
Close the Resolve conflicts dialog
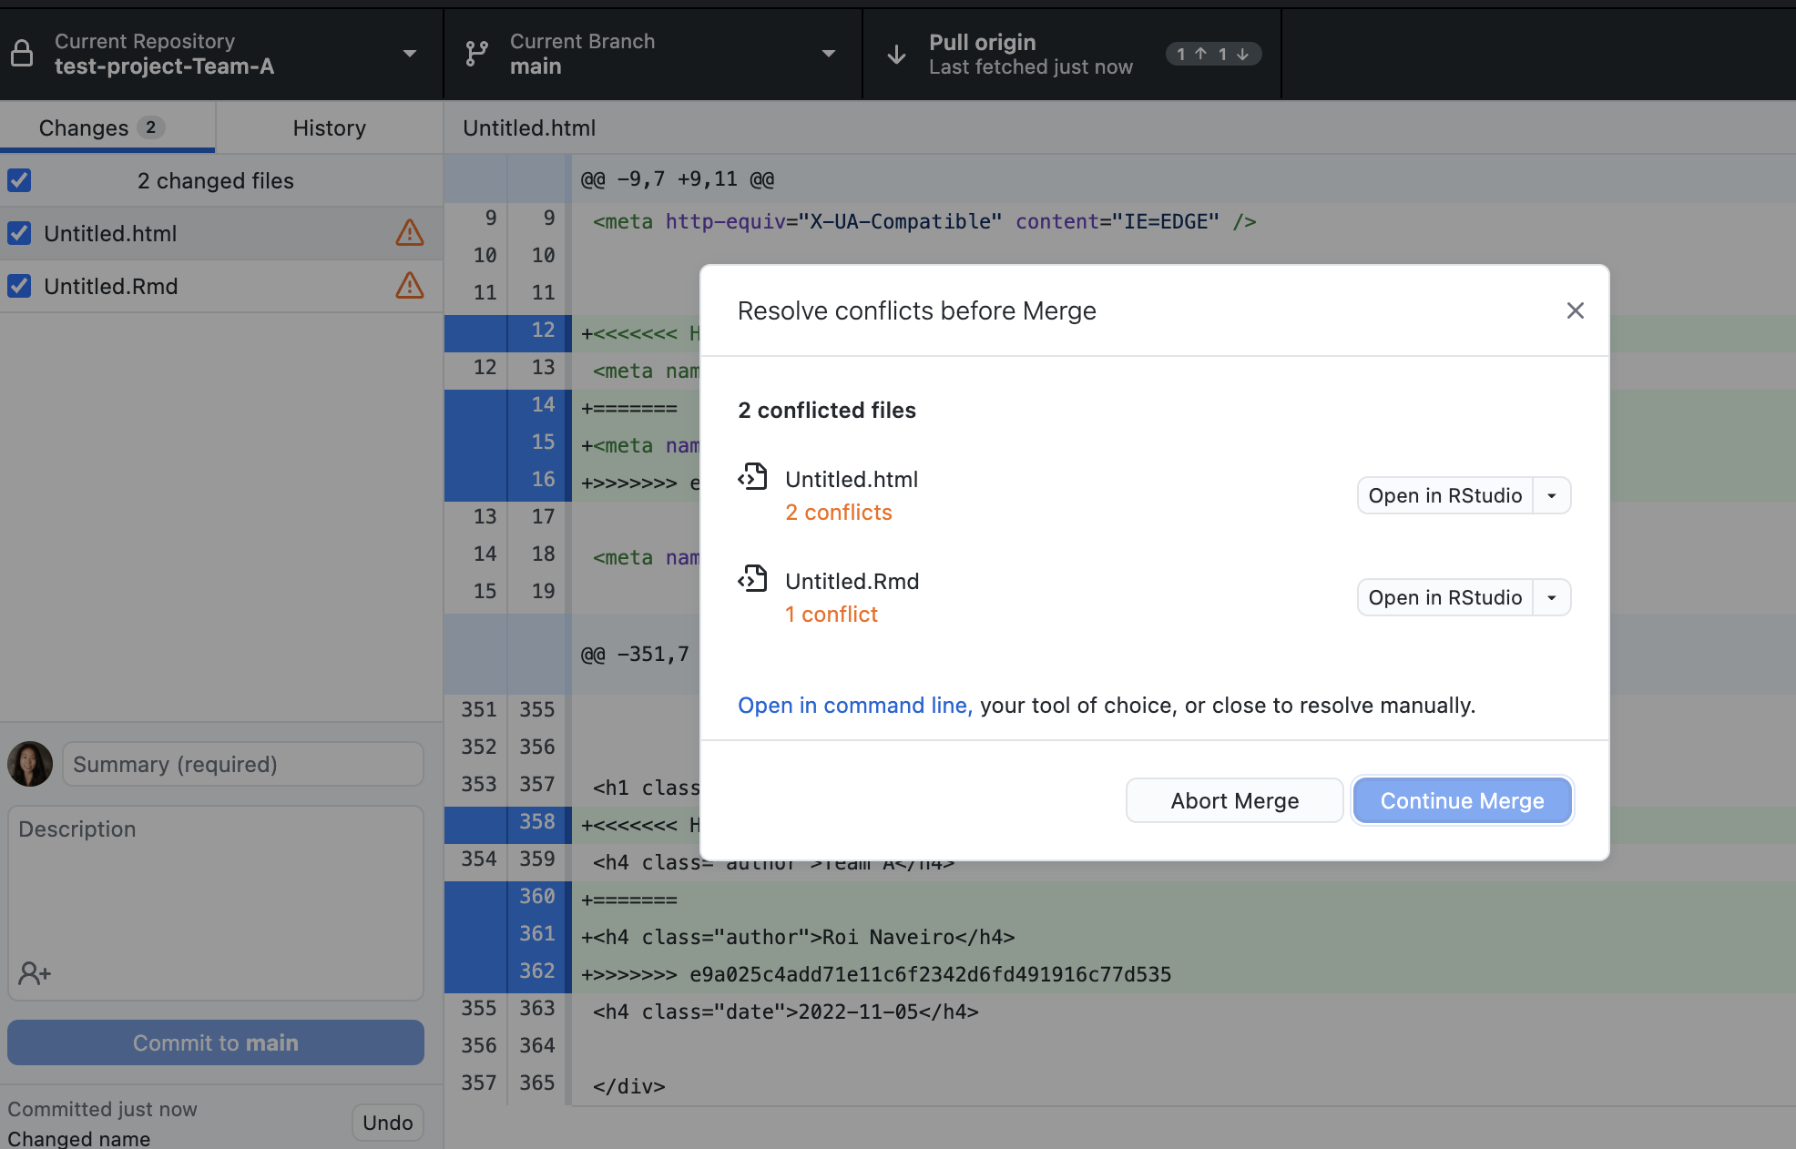click(1575, 310)
